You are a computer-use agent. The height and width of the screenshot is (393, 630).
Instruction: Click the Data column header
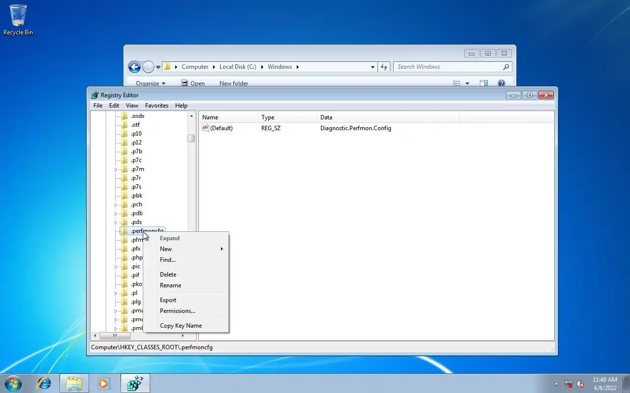(x=388, y=117)
